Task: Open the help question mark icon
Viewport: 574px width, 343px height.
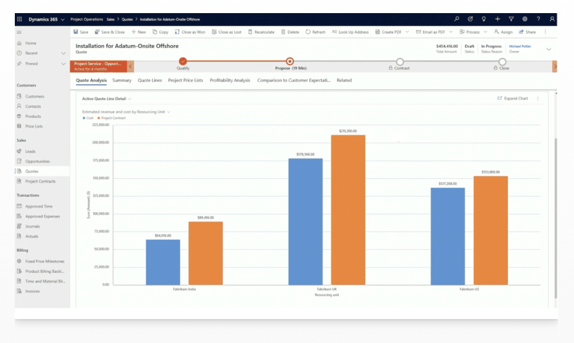Action: (x=538, y=19)
